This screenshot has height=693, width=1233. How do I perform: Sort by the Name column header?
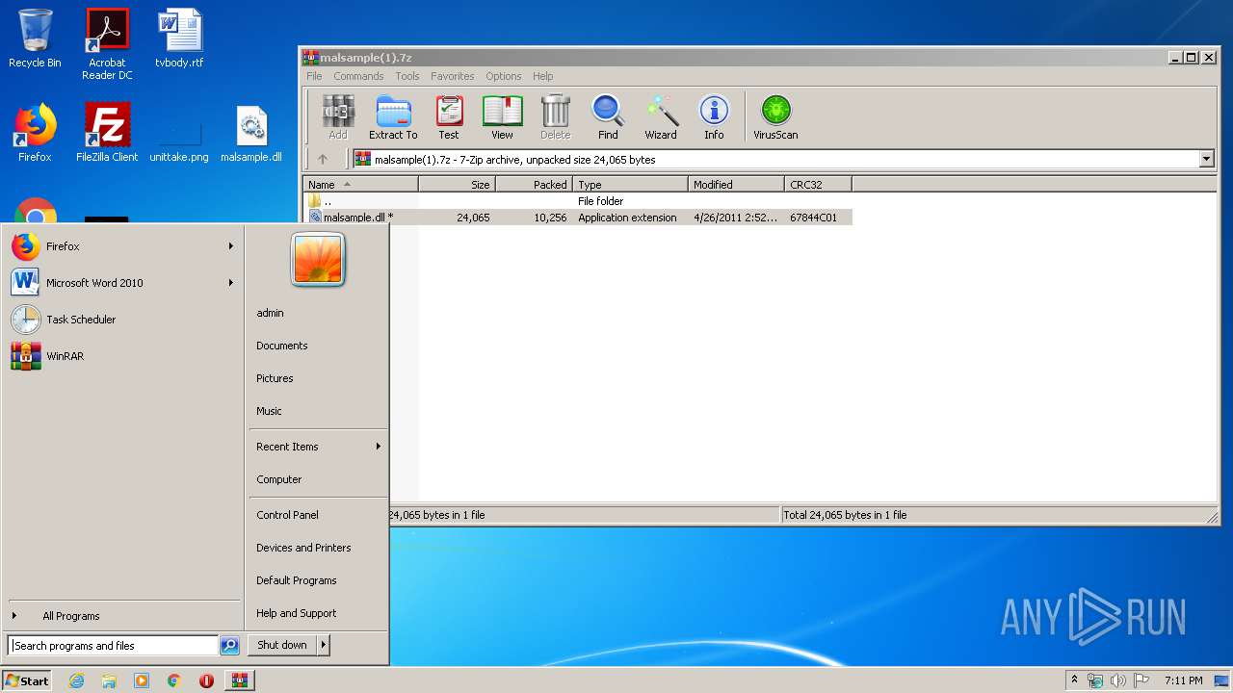pyautogui.click(x=361, y=185)
